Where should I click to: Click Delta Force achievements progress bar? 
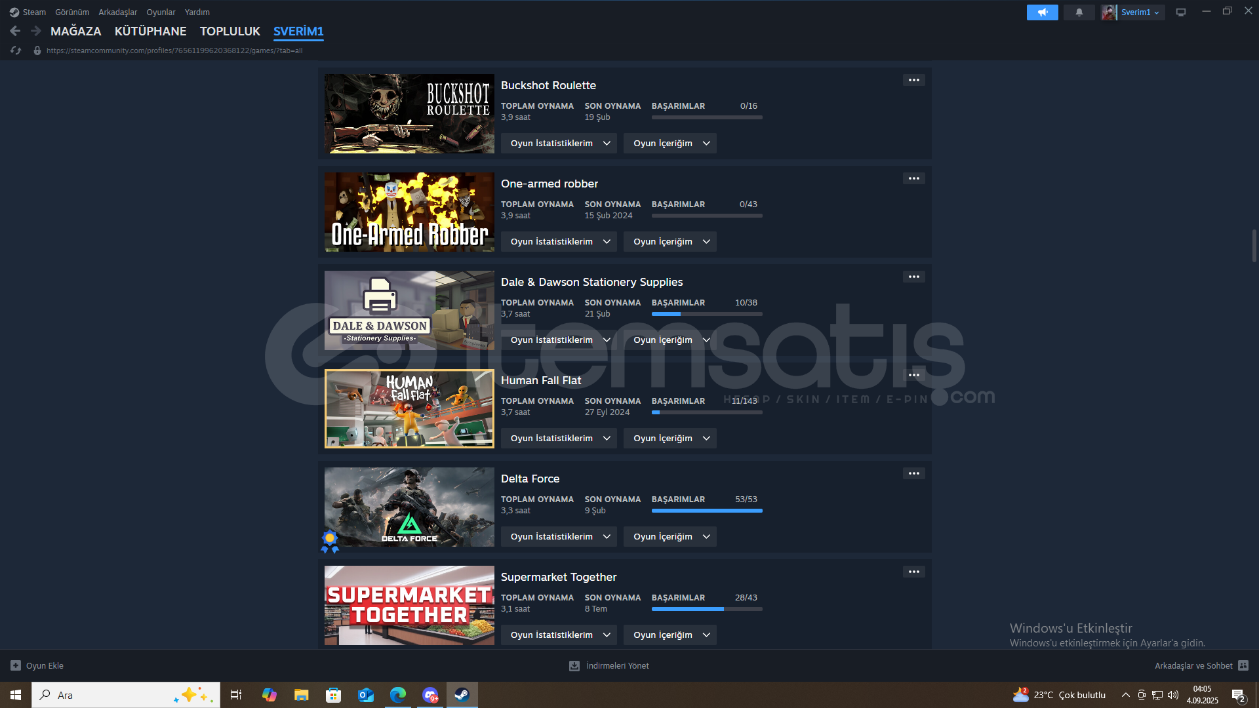[707, 511]
